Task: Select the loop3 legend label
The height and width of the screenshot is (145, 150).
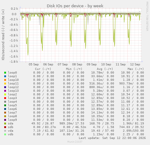Action: click(x=12, y=98)
